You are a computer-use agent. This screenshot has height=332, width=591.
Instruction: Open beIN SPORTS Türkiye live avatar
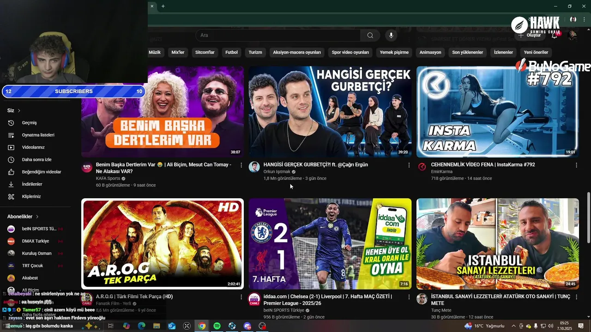(254, 299)
